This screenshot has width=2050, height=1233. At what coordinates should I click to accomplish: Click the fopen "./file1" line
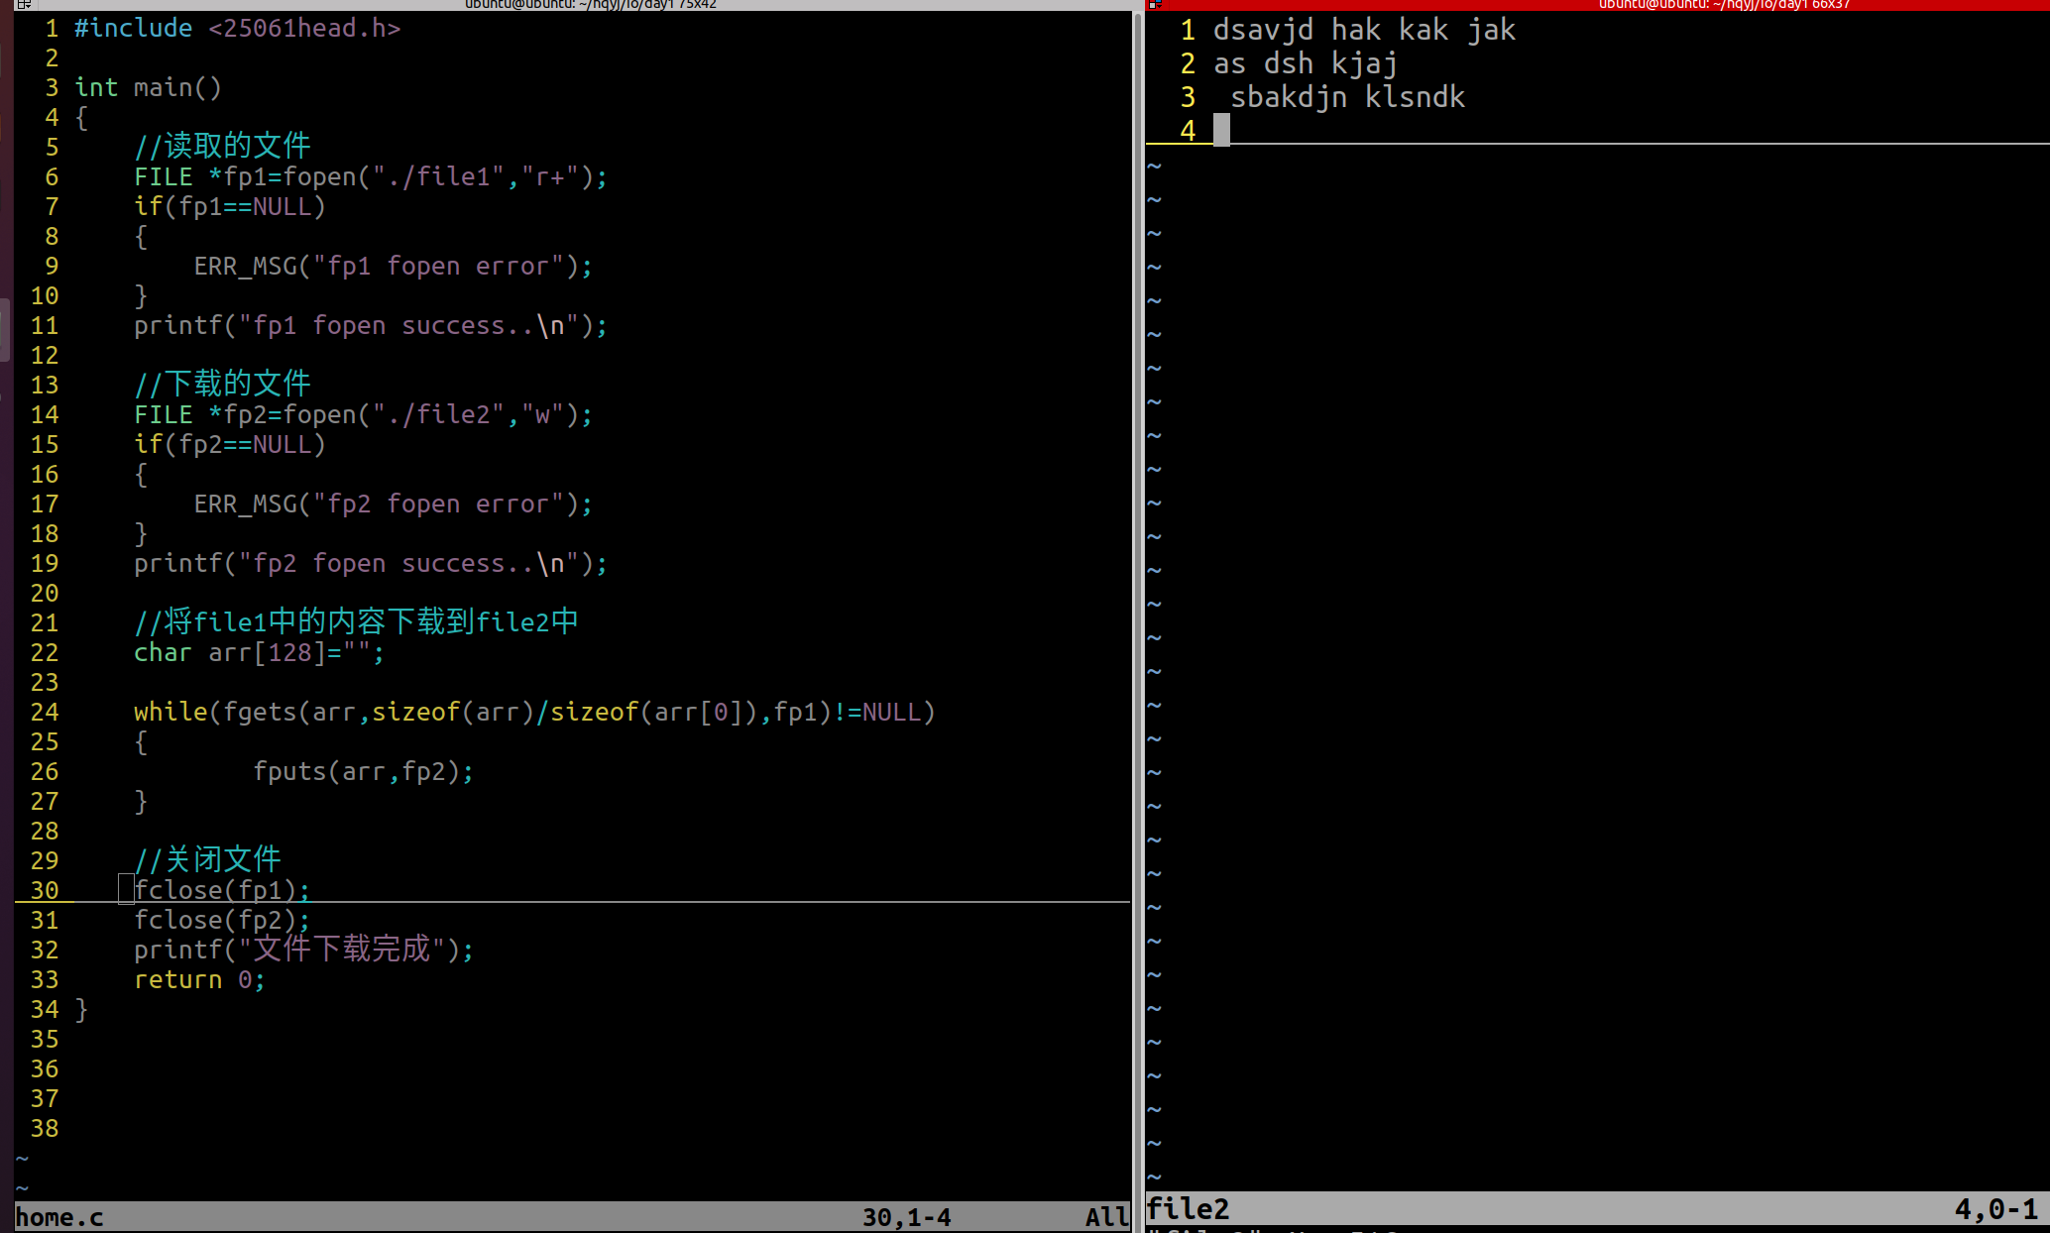pos(370,177)
